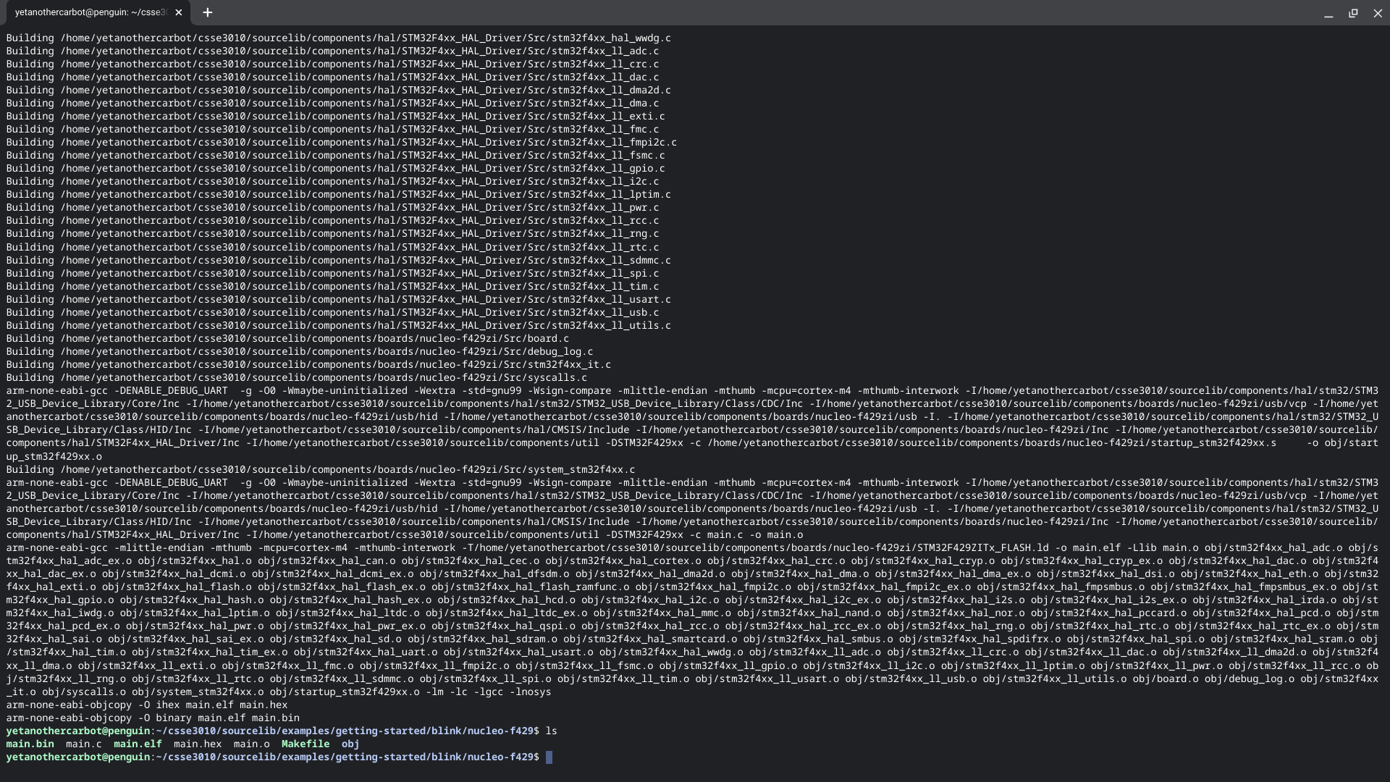Click the Building syscalls.c output line

297,377
